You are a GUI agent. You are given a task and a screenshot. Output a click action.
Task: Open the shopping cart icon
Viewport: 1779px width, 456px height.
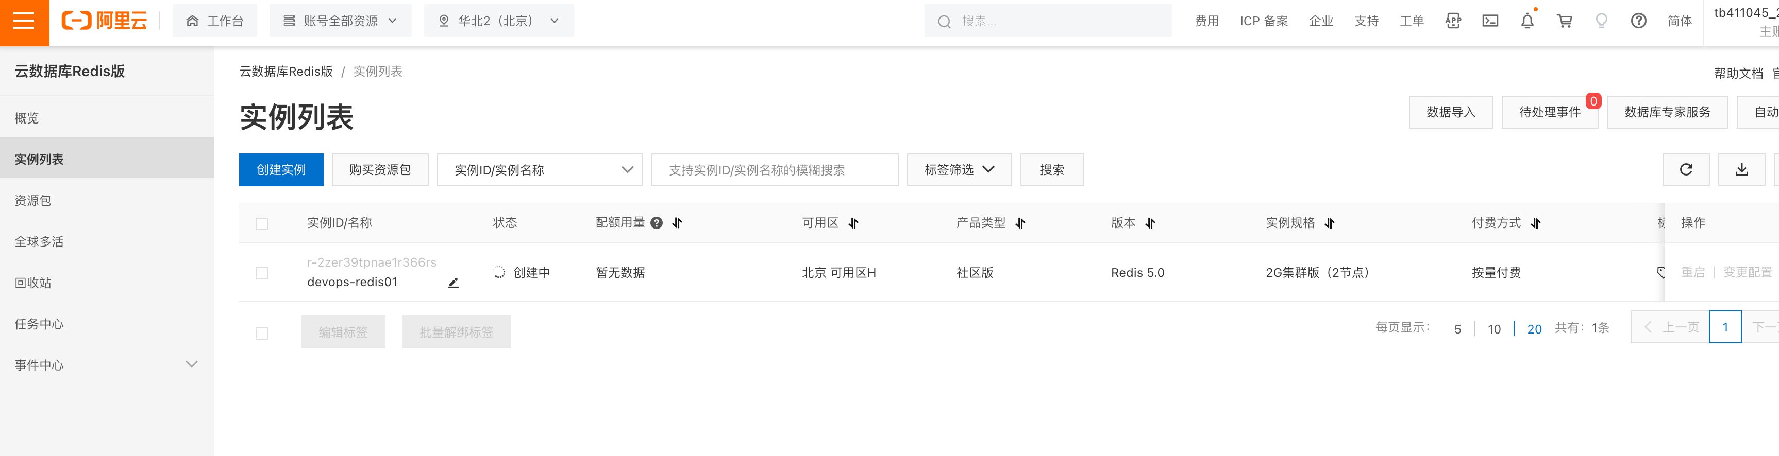[1564, 22]
